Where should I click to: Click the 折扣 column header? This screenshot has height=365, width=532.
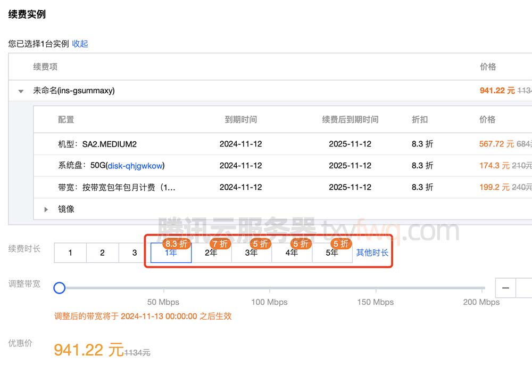point(420,120)
